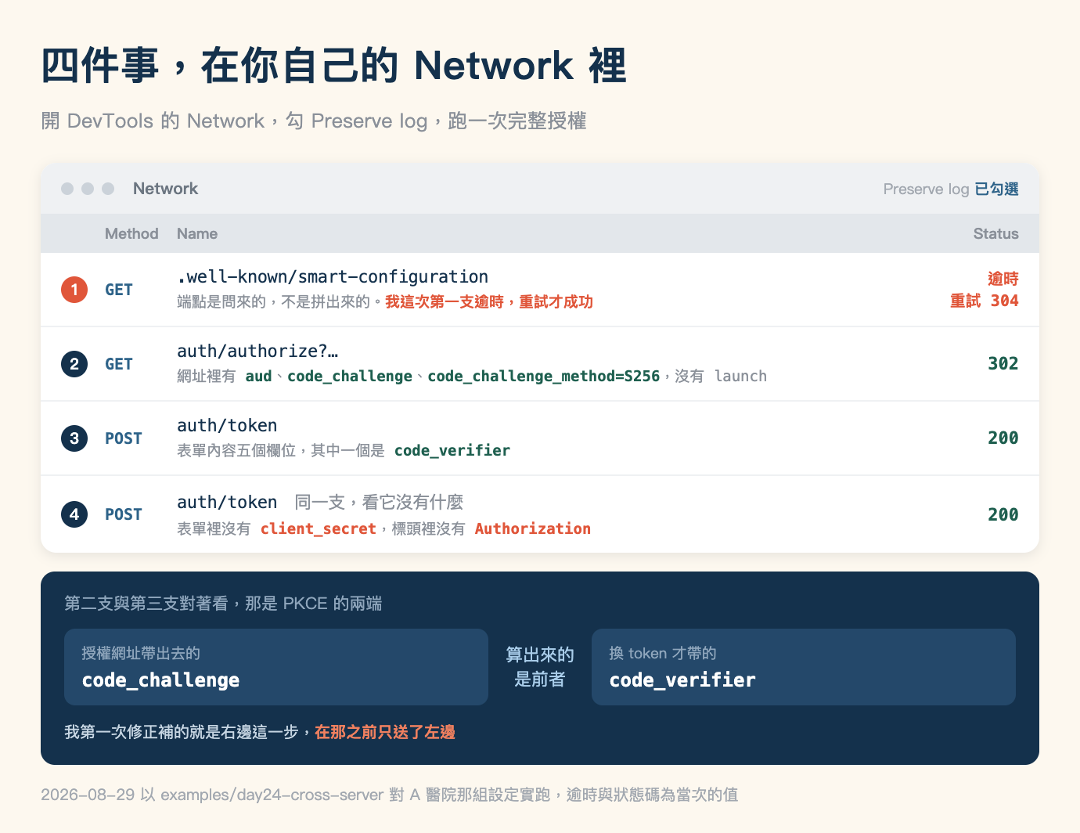This screenshot has width=1080, height=833.
Task: Select the GET method of smart-configuration row
Action: coord(119,290)
